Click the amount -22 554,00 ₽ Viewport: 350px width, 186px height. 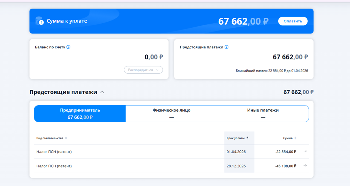(285, 152)
